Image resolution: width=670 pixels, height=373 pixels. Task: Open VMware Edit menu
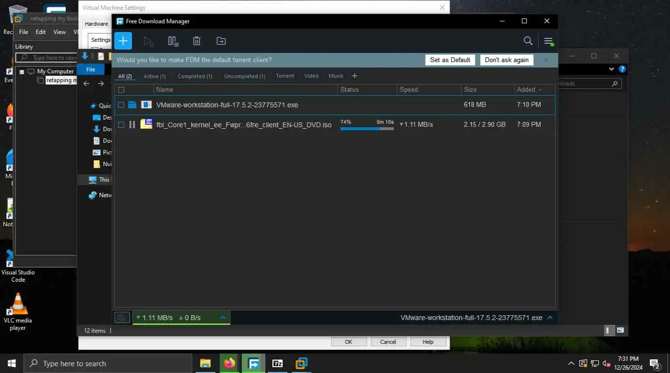pyautogui.click(x=40, y=32)
